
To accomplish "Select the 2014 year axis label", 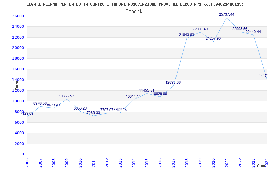I will 134,163.
